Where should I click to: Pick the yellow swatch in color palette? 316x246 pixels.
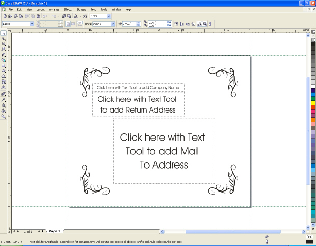pos(313,103)
